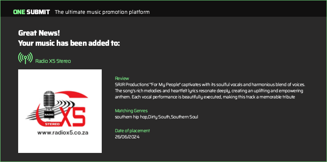The height and width of the screenshot is (162, 327).
Task: Click the green radio signal icon
Action: (x=25, y=58)
